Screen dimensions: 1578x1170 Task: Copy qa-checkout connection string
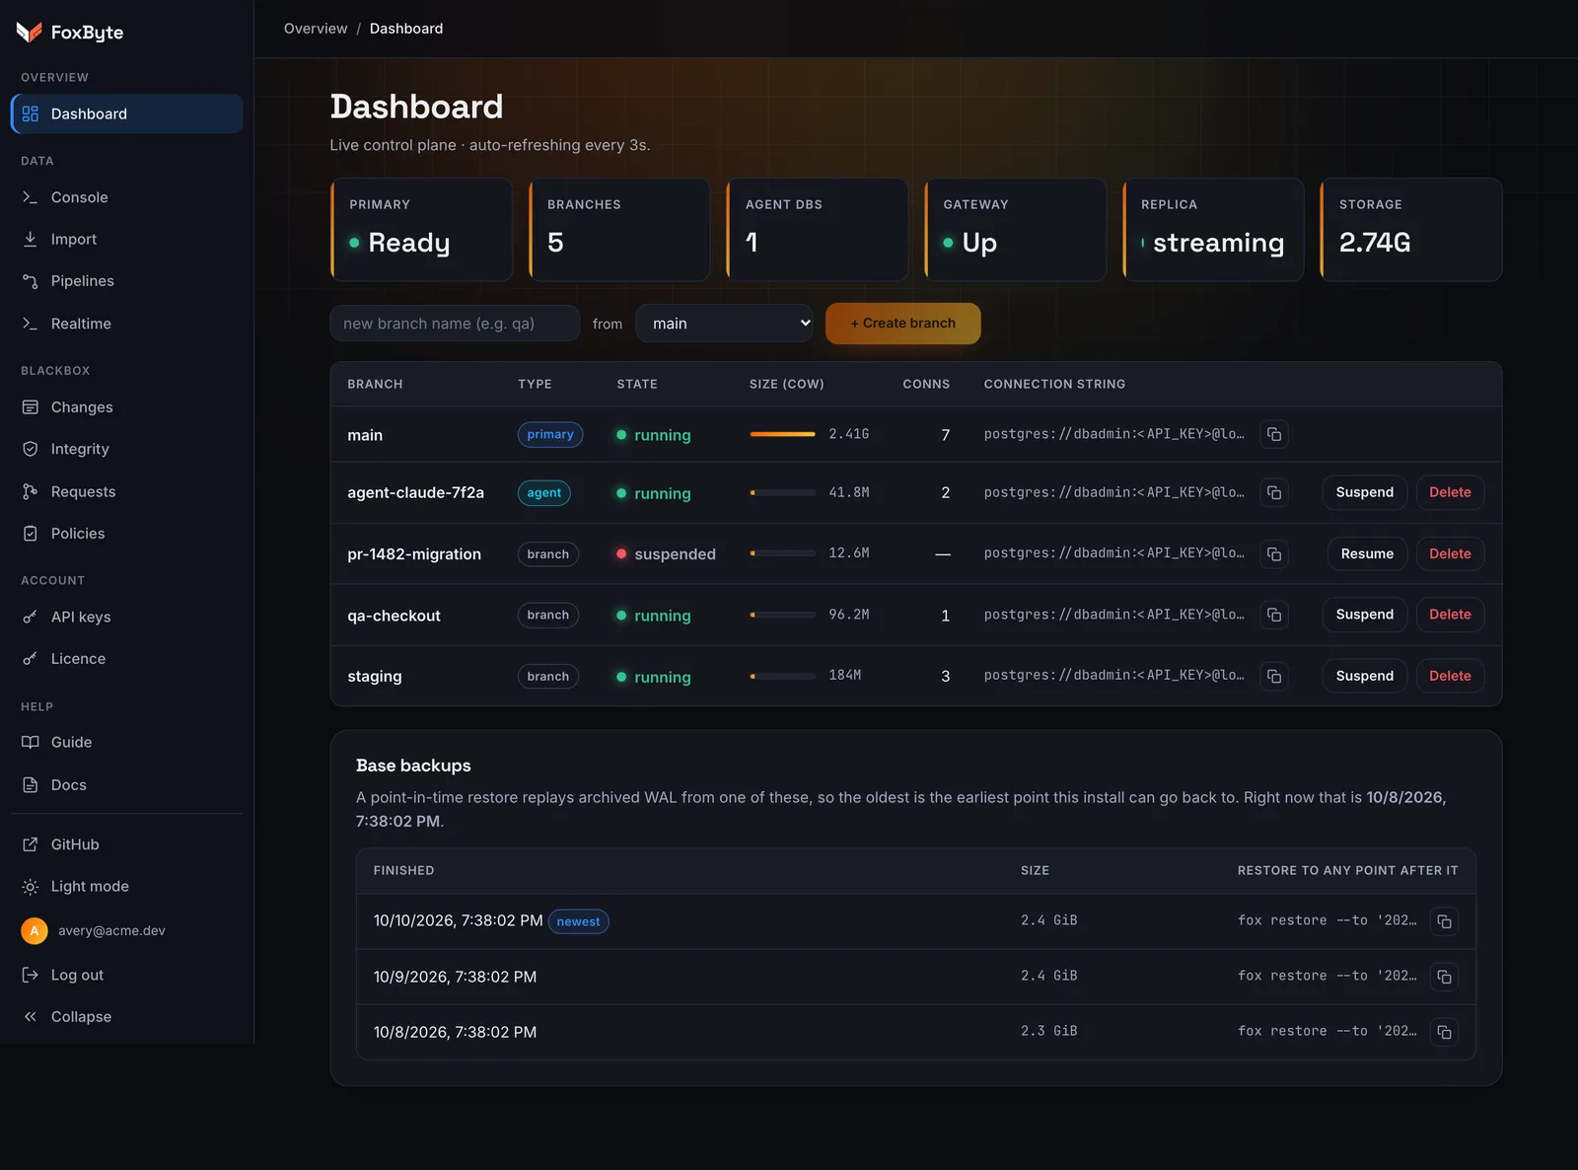1274,616
